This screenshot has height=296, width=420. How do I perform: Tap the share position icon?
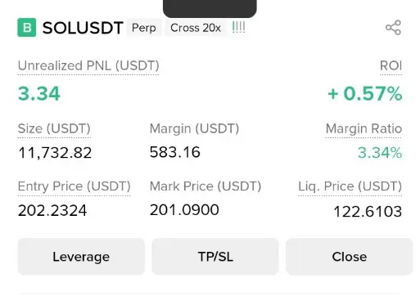click(x=393, y=28)
